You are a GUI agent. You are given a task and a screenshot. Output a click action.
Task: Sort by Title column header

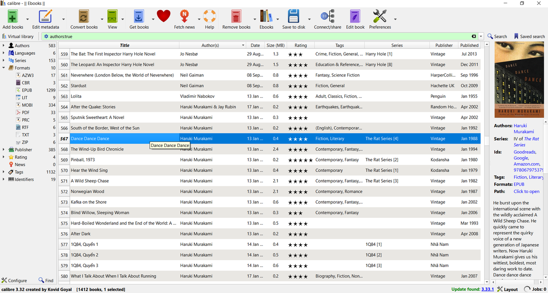[124, 45]
